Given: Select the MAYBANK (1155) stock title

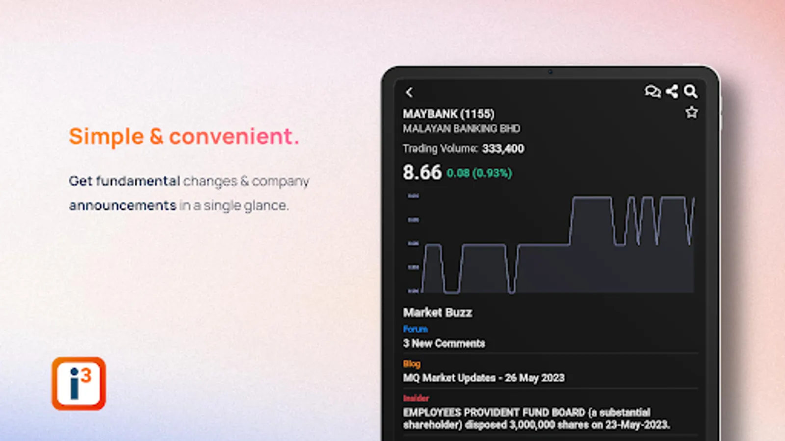Looking at the screenshot, I should (448, 114).
